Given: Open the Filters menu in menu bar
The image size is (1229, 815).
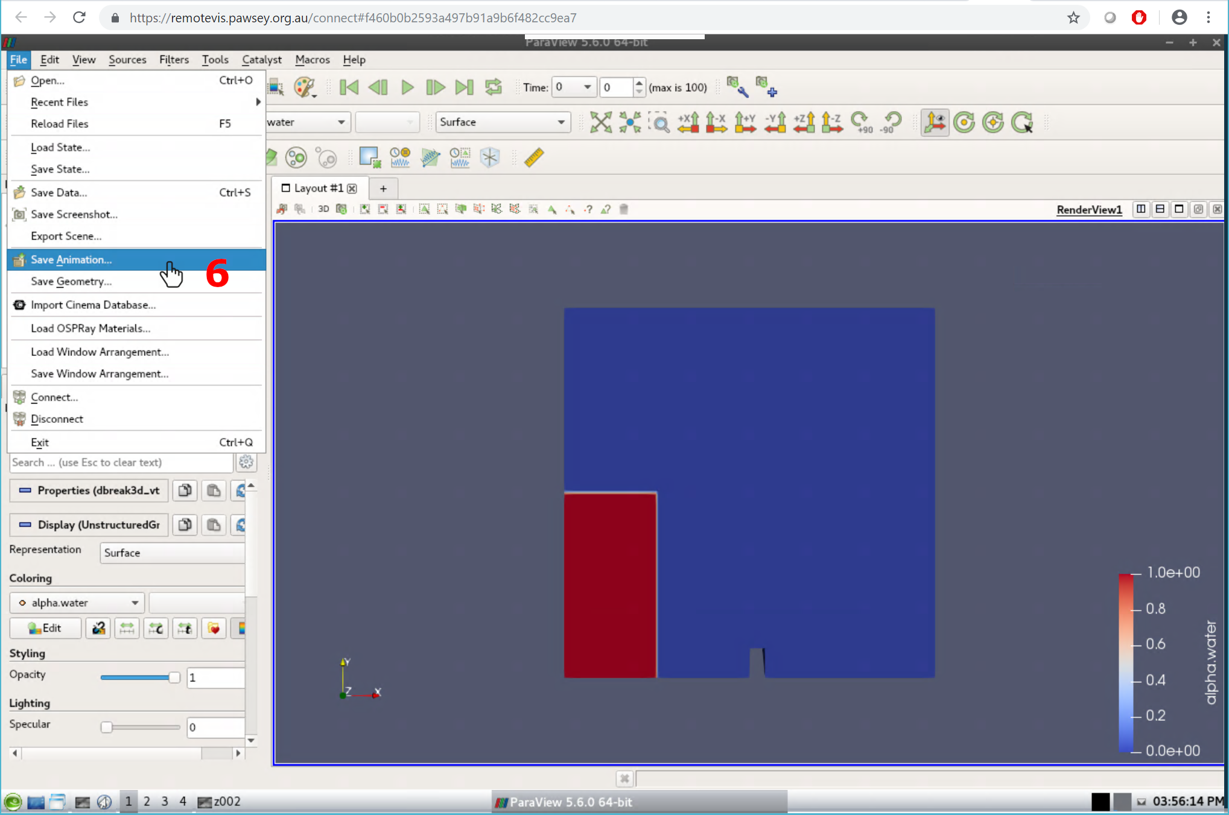Looking at the screenshot, I should coord(174,59).
